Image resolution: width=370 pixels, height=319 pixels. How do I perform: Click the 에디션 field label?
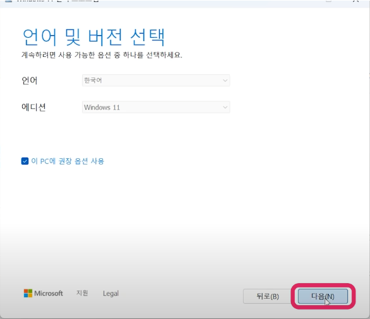click(33, 107)
